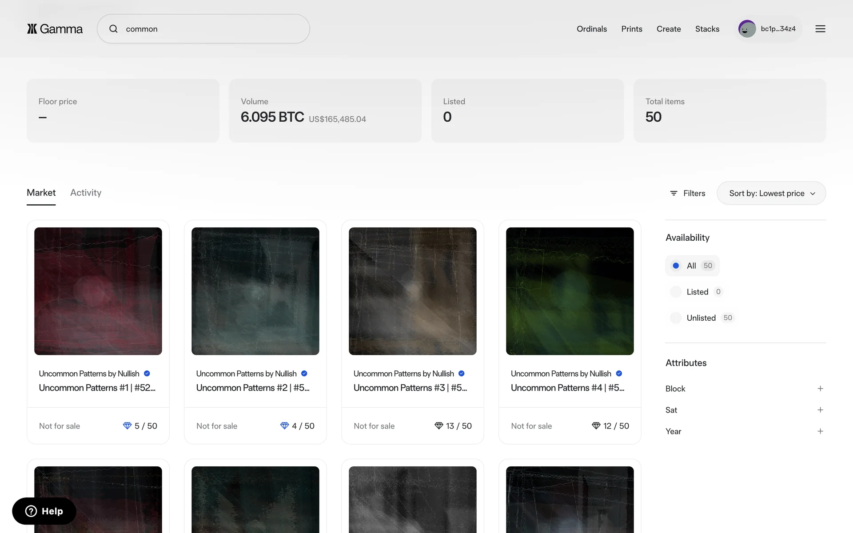The image size is (853, 533).
Task: Open the Stacks navigation link
Action: 707,29
